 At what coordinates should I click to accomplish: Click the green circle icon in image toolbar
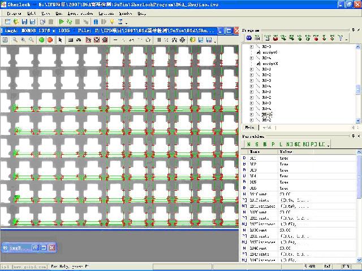(x=41, y=40)
